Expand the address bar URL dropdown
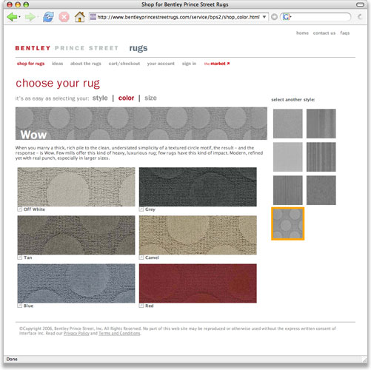 [264, 17]
